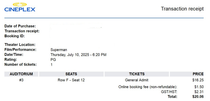Select auditorium number #3
This screenshot has height=101, width=210.
(x=21, y=80)
